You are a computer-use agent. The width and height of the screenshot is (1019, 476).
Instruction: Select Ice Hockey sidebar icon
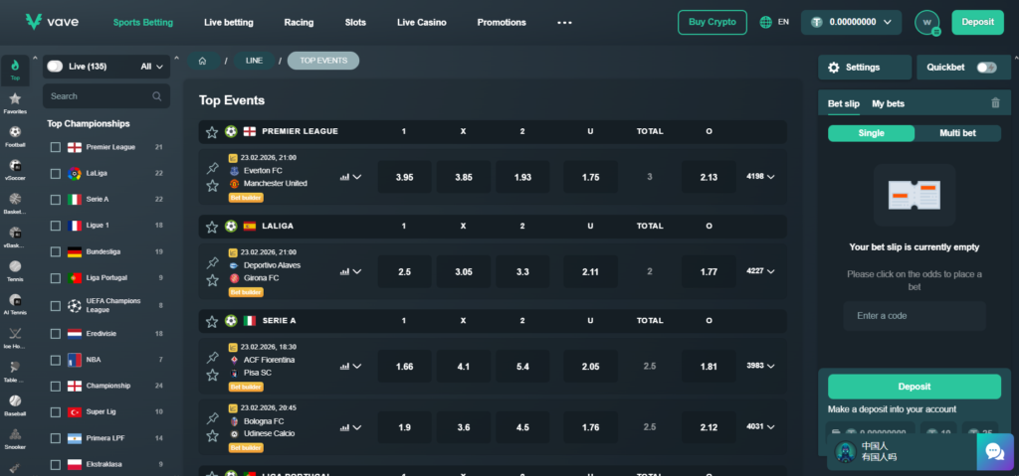point(15,338)
